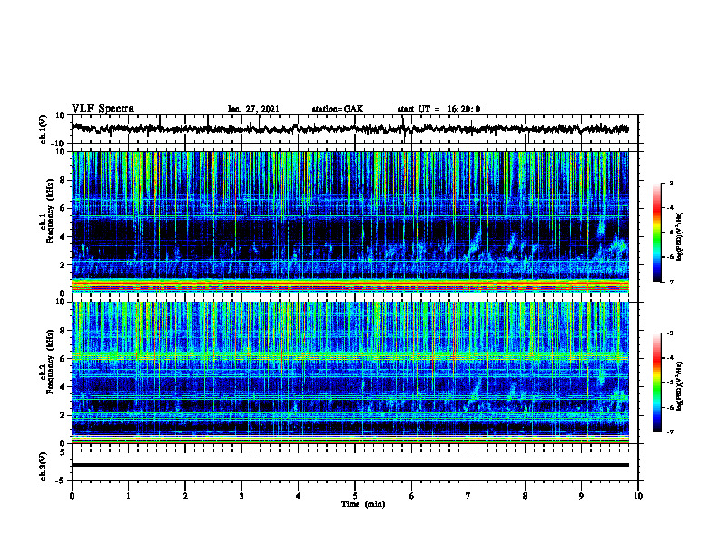The image size is (719, 556).
Task: Click the "-7" label on ch.1 color bar
Action: pyautogui.click(x=670, y=282)
